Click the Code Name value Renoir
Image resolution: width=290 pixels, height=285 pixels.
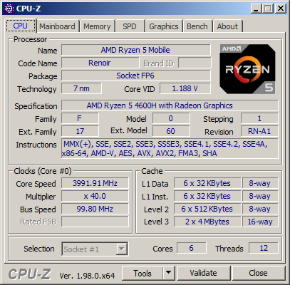(x=100, y=63)
